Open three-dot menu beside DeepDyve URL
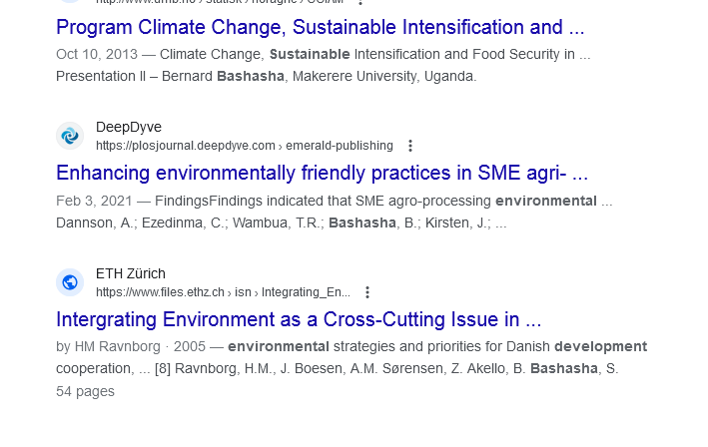Viewport: 708px width, 447px height. (409, 146)
